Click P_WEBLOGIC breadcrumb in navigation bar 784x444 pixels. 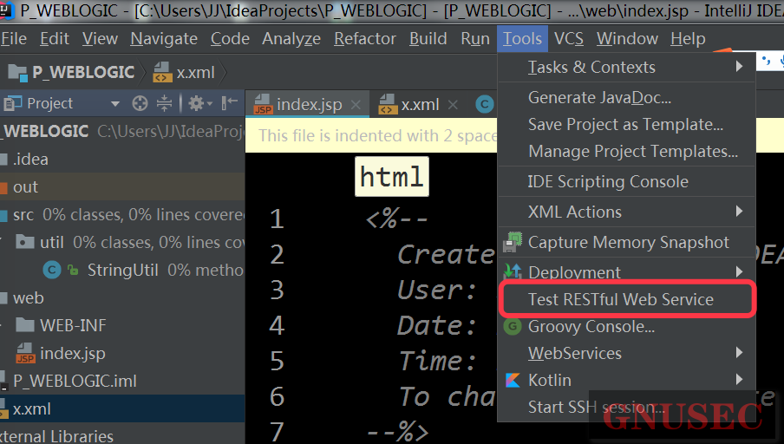[x=71, y=73]
